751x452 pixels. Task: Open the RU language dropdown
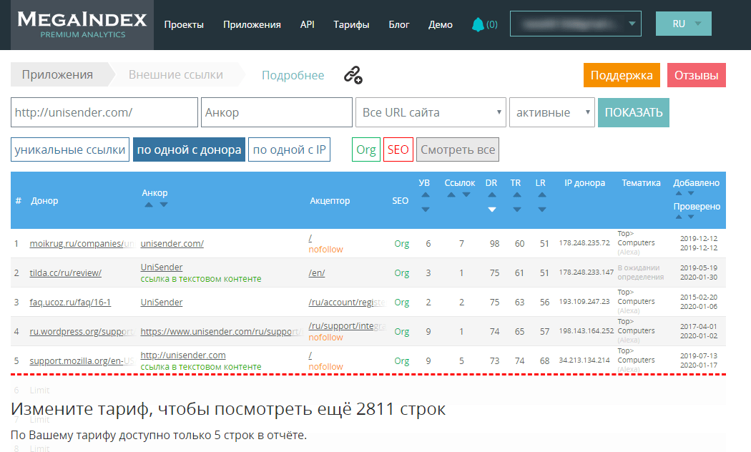pos(684,24)
